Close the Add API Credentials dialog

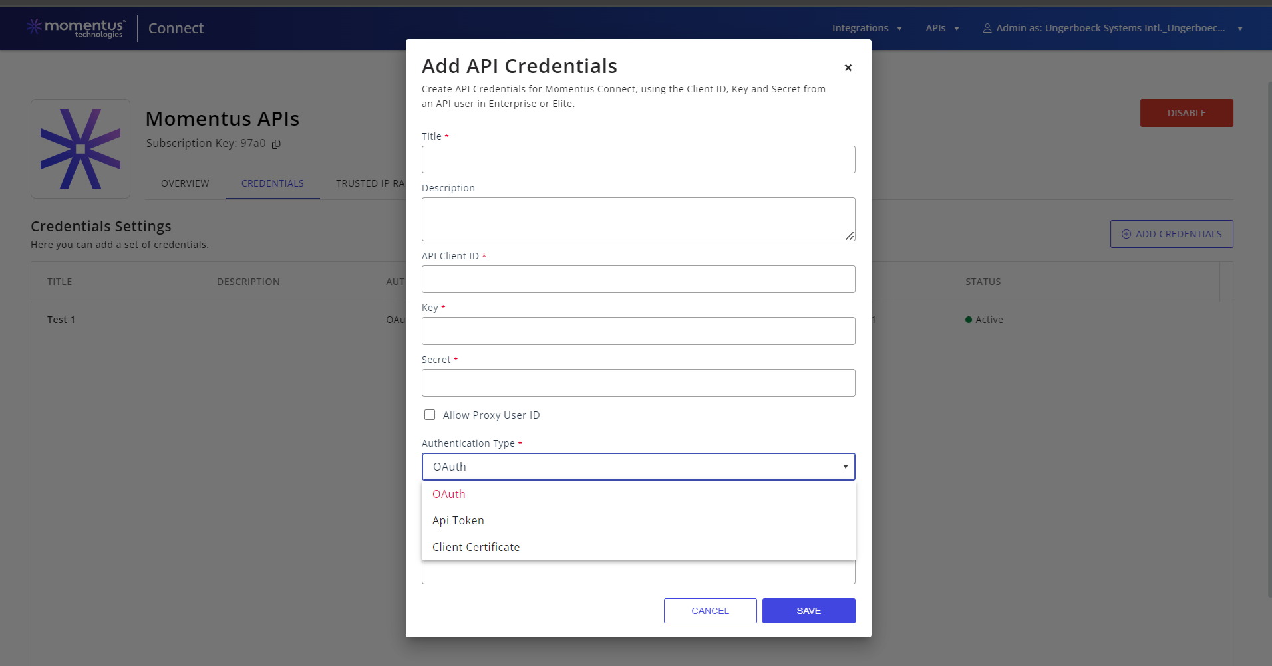(x=848, y=67)
